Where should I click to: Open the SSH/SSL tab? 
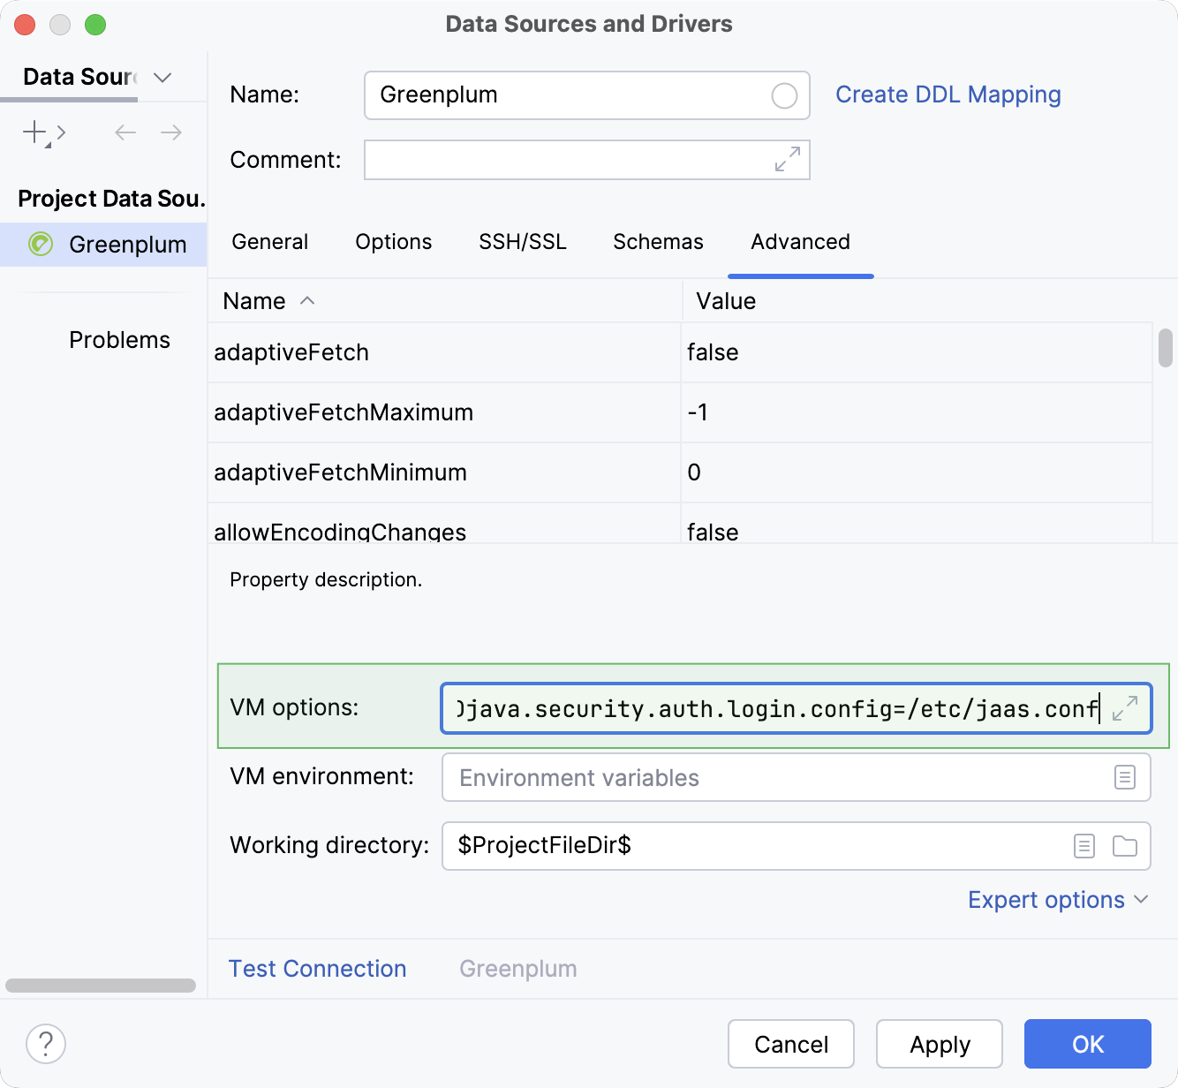[522, 241]
